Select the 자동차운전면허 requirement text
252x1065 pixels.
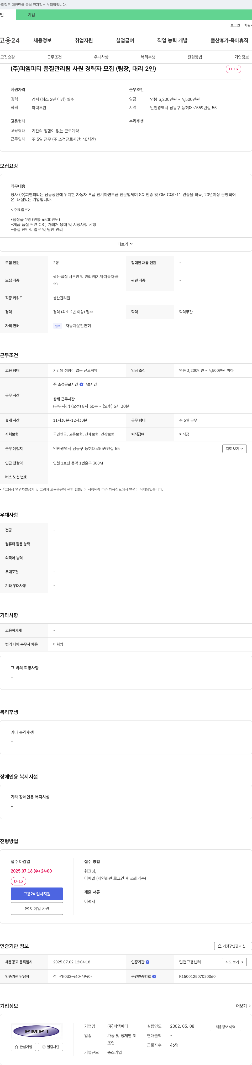(x=78, y=326)
